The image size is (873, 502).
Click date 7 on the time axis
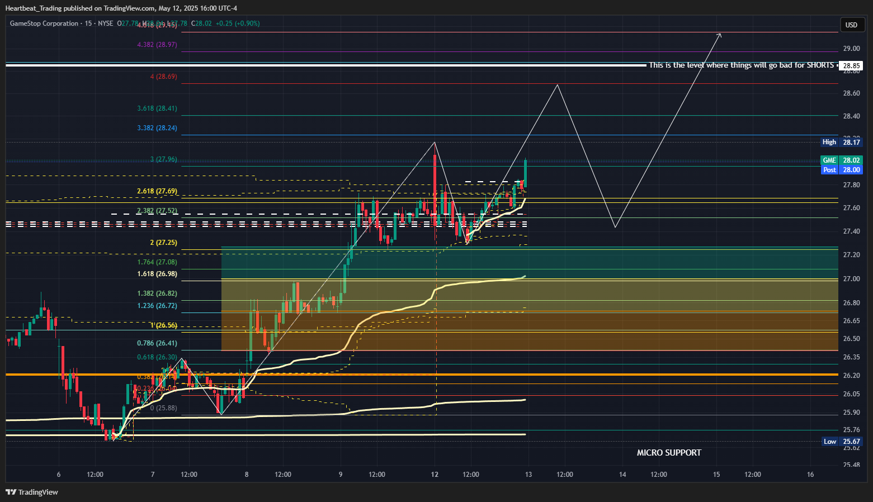click(153, 475)
